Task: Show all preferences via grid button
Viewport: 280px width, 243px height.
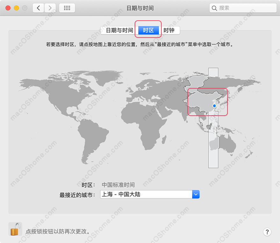Action: coord(67,8)
